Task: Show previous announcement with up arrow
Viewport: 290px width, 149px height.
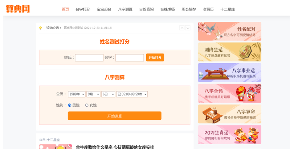Action: [182, 28]
